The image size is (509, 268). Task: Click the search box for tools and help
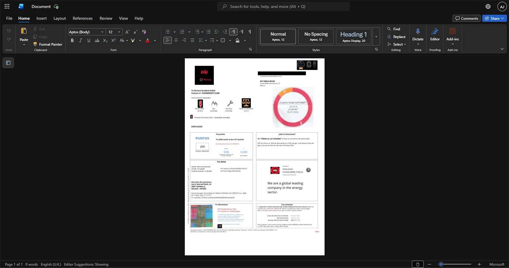coord(284,6)
